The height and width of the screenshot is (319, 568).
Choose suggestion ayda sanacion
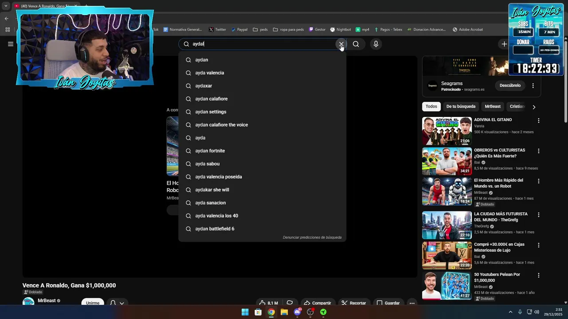pyautogui.click(x=262, y=203)
